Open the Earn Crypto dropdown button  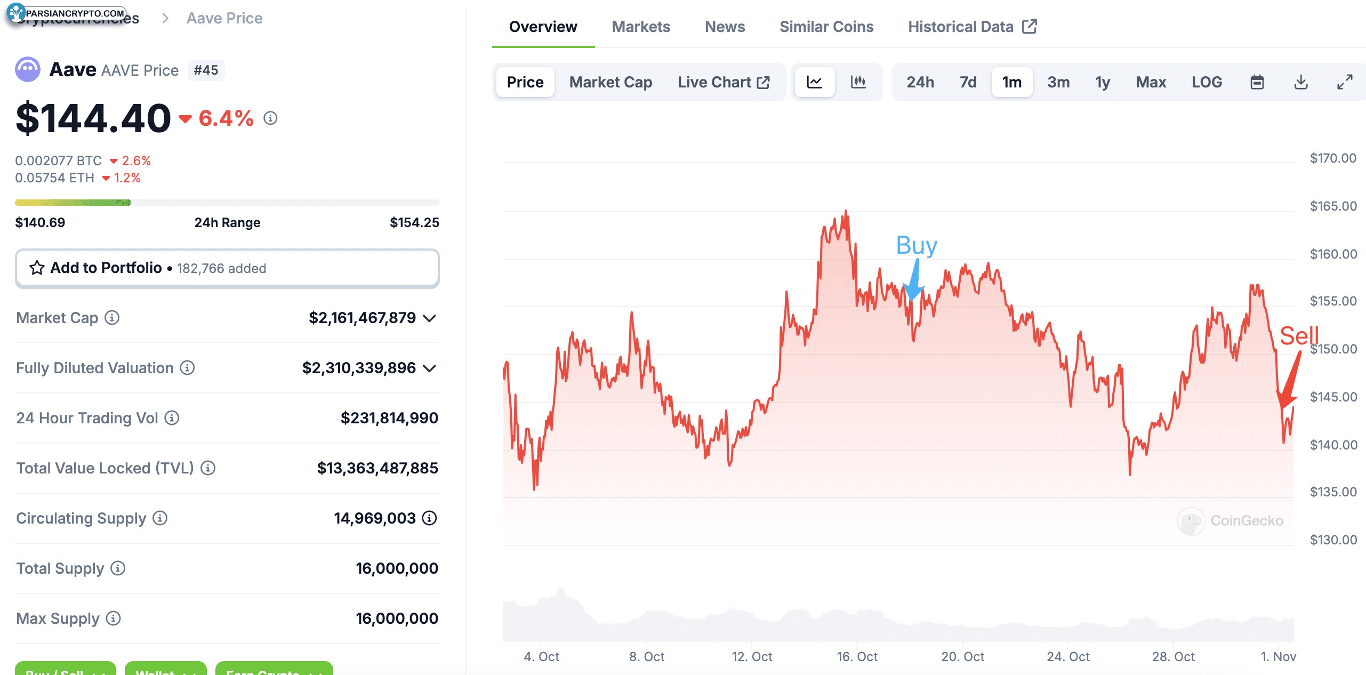(274, 669)
